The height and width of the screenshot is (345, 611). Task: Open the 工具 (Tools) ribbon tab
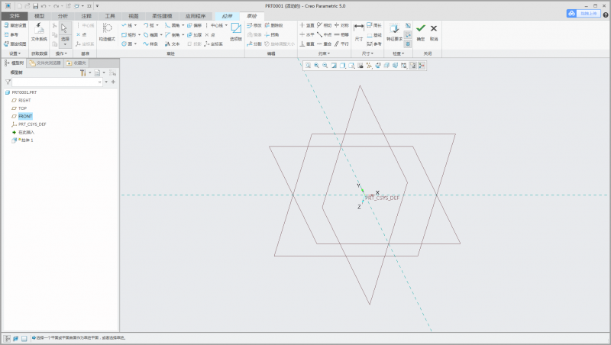[x=110, y=16]
